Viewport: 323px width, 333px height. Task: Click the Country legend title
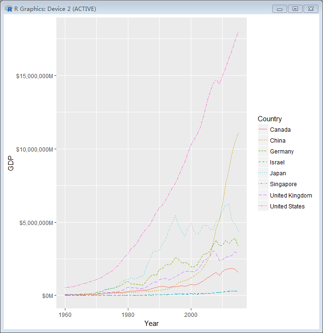click(x=269, y=119)
